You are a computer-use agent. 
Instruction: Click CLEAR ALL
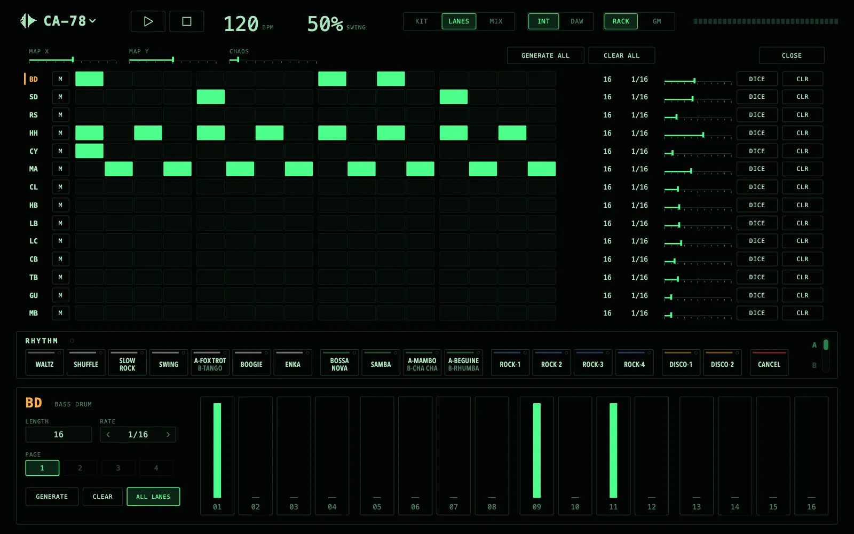[x=622, y=56]
